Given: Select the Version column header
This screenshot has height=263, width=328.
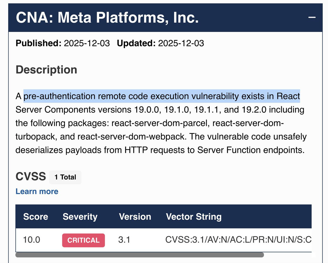Looking at the screenshot, I should tap(135, 217).
